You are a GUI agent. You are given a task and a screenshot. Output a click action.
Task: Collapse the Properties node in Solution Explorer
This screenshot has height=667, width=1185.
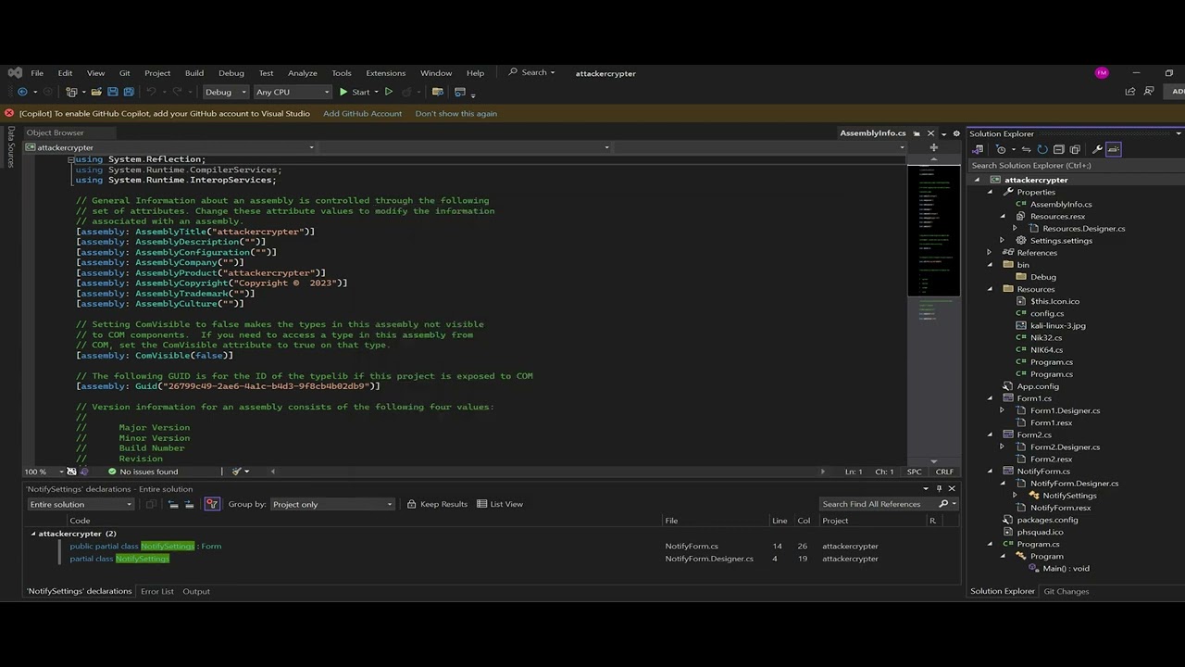click(x=991, y=192)
